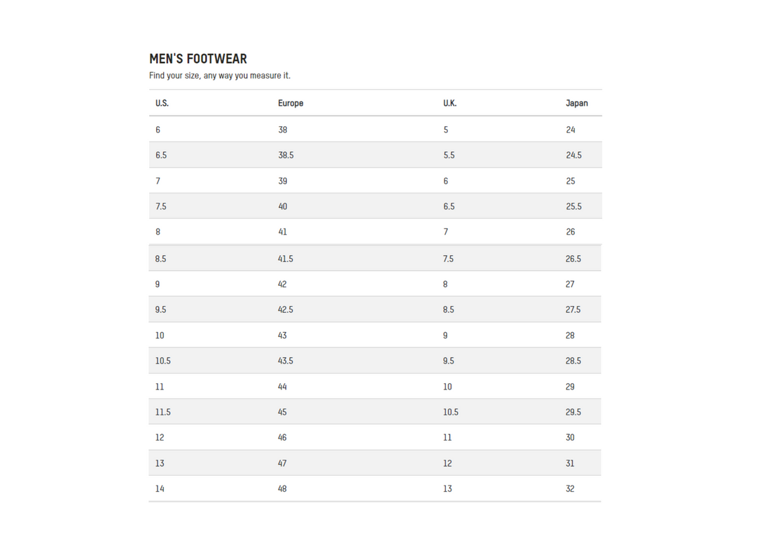The image size is (770, 545).
Task: Click the U.K. size 10.5 cell
Action: pos(451,412)
